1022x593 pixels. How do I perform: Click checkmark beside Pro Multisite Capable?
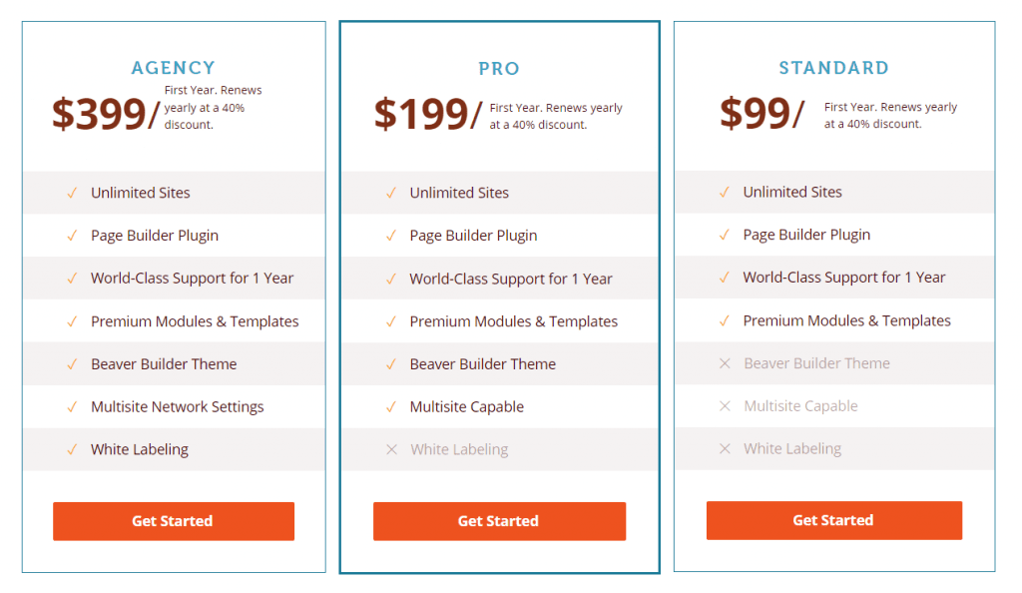click(391, 407)
